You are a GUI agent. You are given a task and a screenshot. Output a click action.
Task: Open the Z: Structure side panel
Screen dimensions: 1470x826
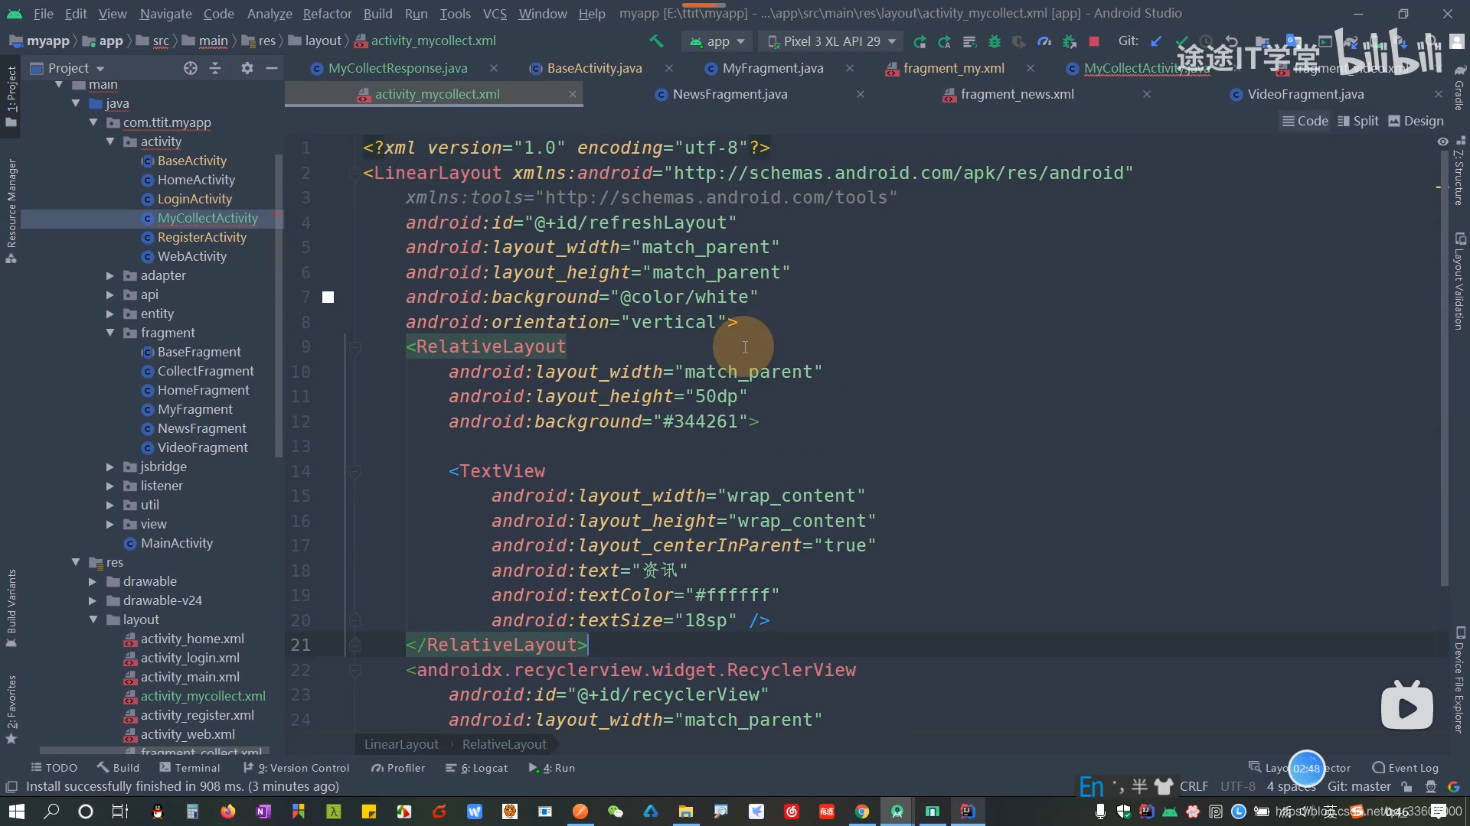(x=1459, y=171)
